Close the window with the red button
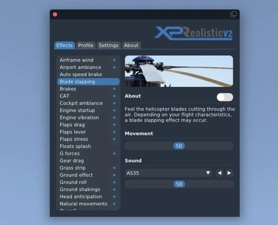The height and width of the screenshot is (225, 278). (55, 14)
